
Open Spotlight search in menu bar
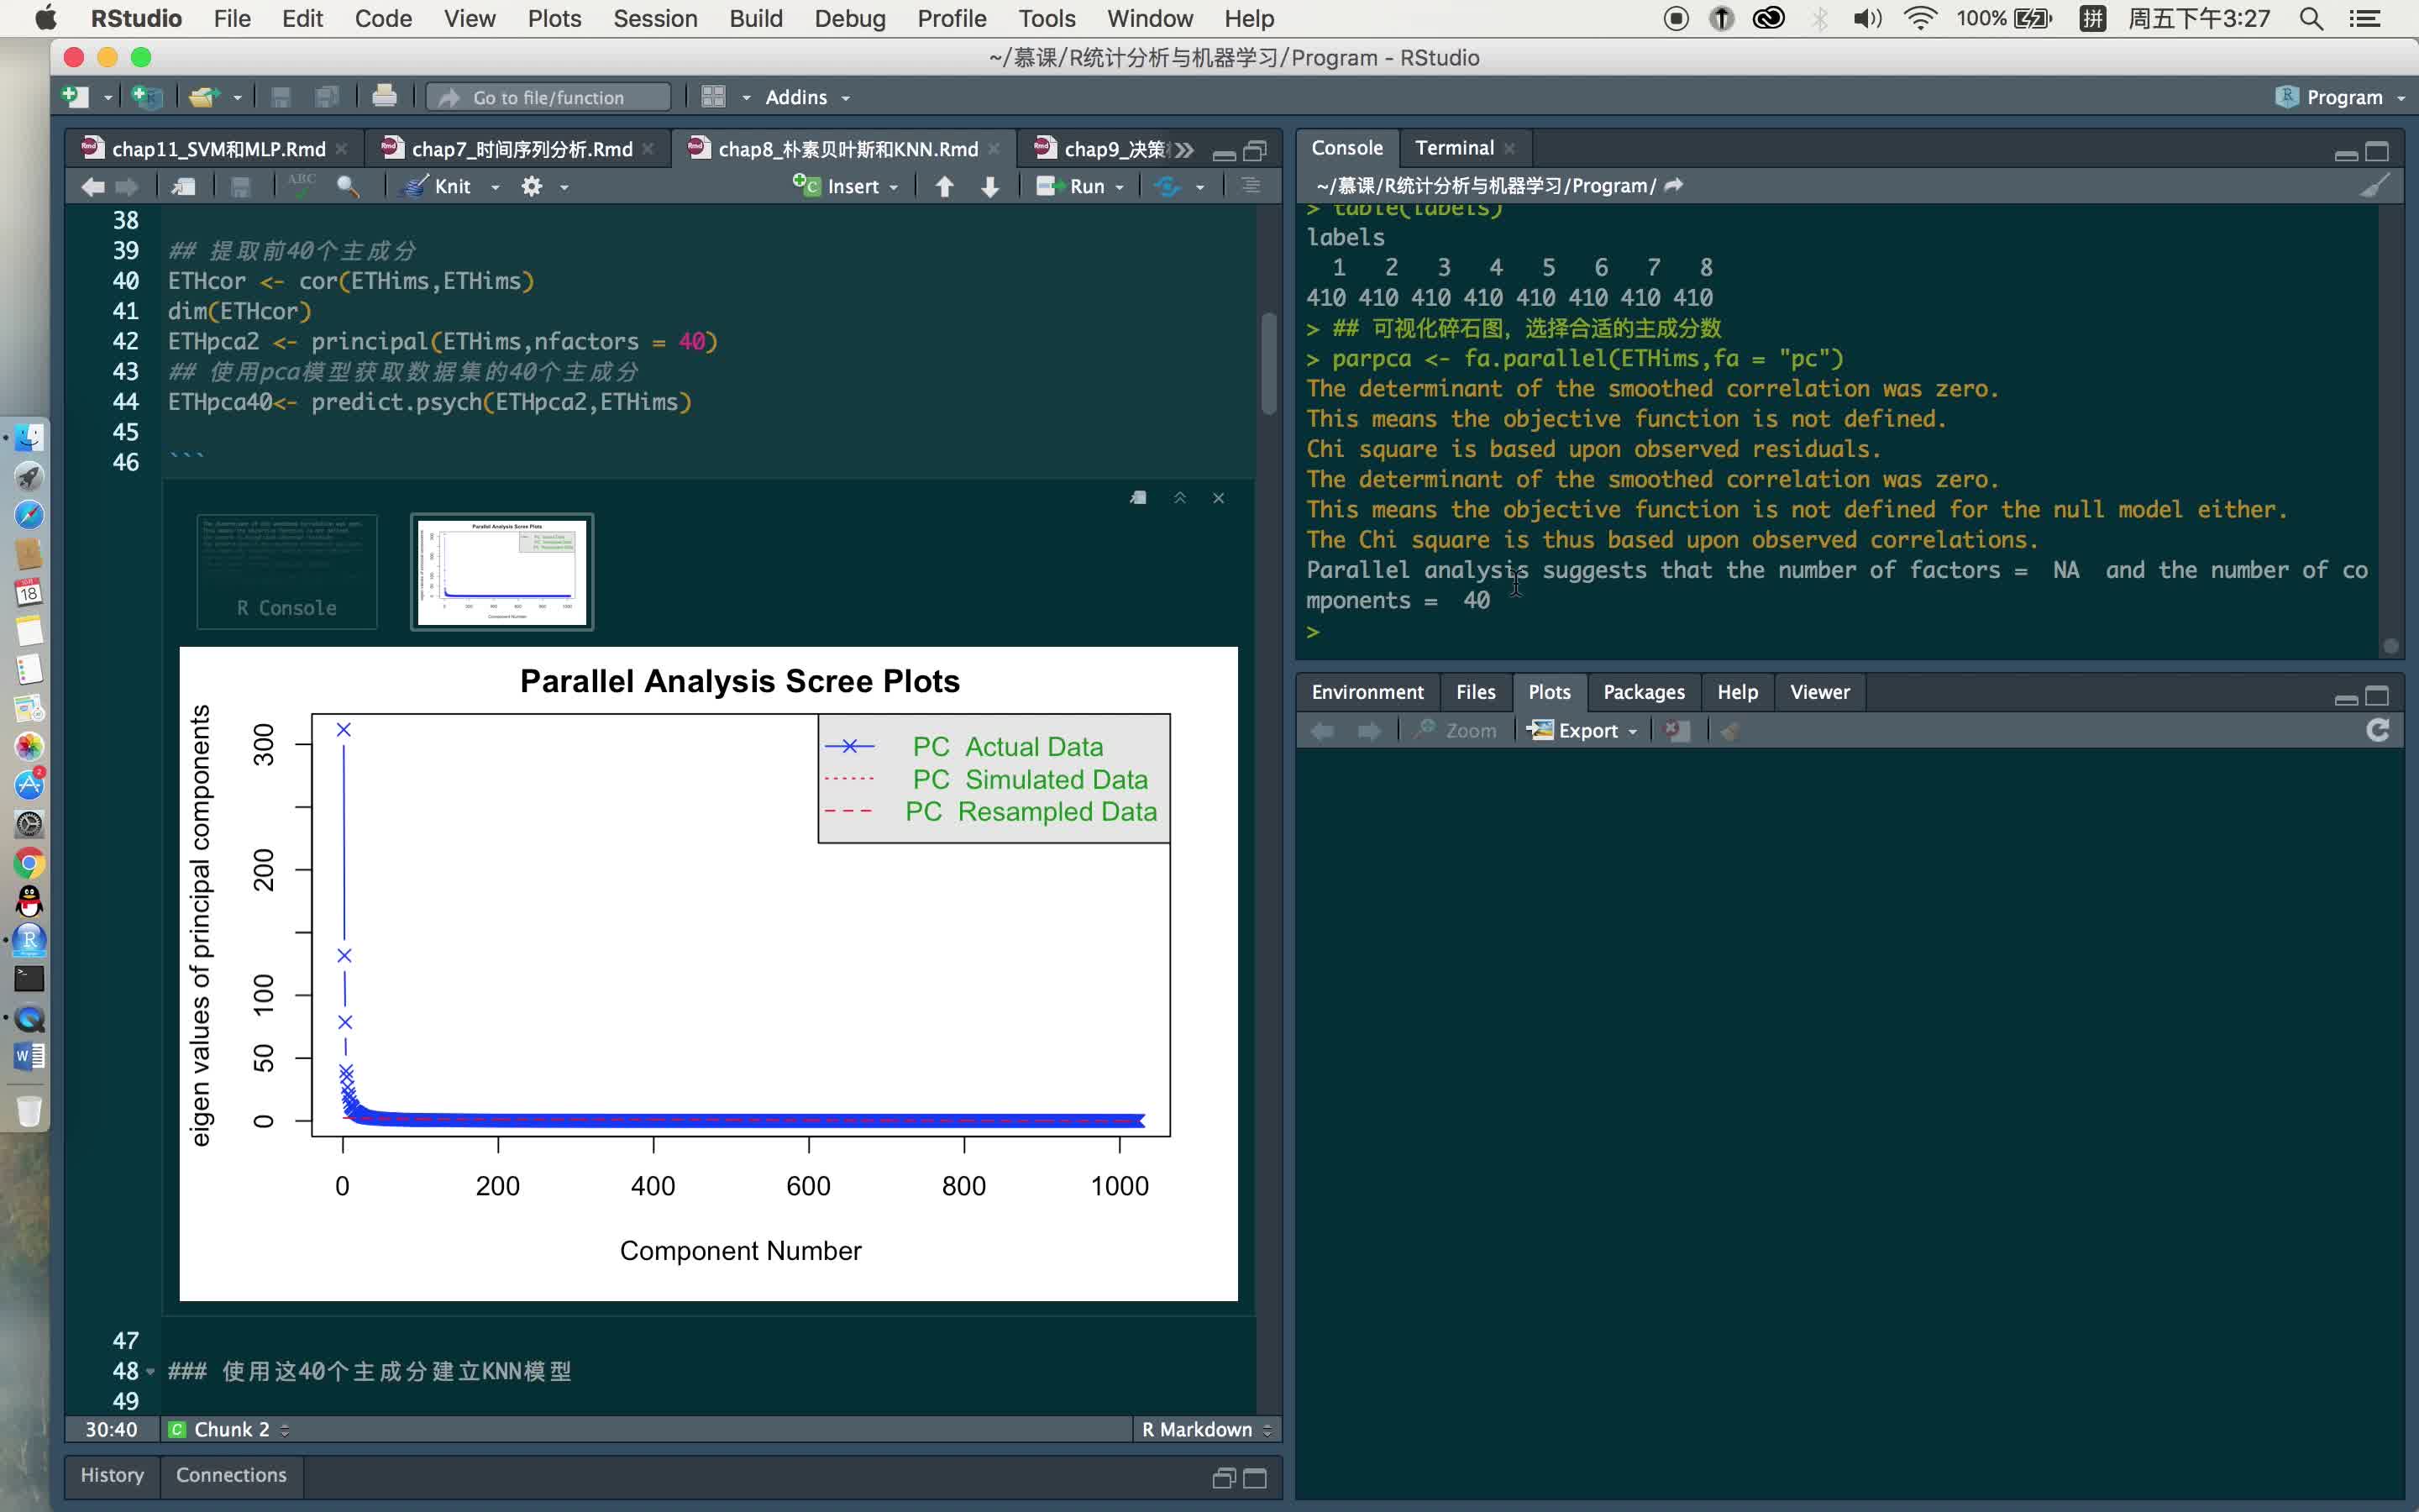click(x=2311, y=19)
